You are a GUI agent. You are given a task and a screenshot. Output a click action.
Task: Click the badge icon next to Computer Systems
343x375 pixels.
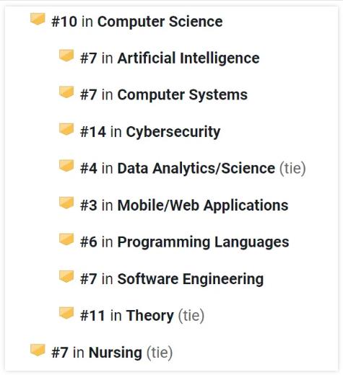pos(66,92)
